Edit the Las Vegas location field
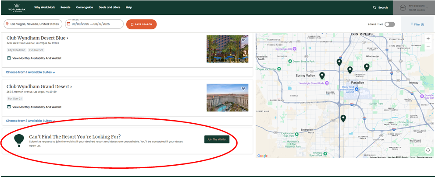The height and width of the screenshot is (177, 435). pyautogui.click(x=33, y=24)
